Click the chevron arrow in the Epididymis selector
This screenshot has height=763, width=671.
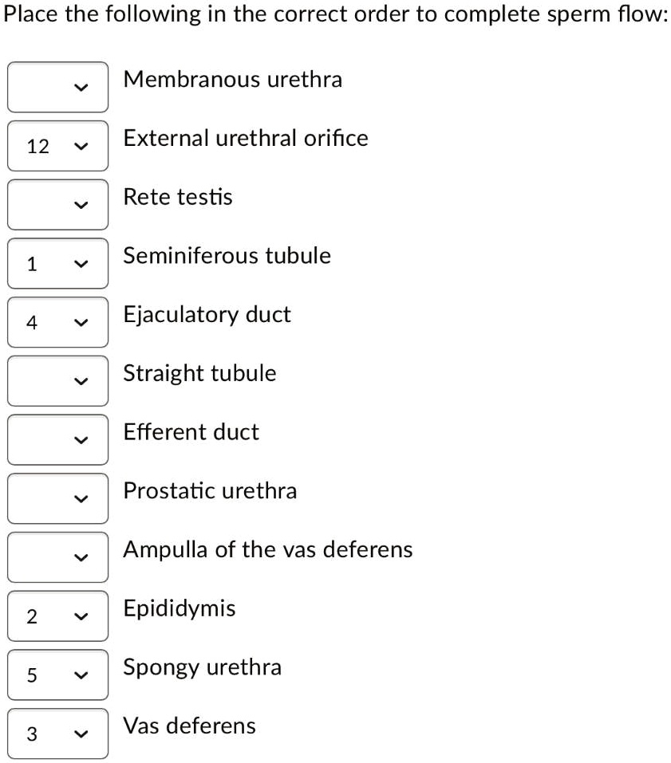tap(81, 616)
